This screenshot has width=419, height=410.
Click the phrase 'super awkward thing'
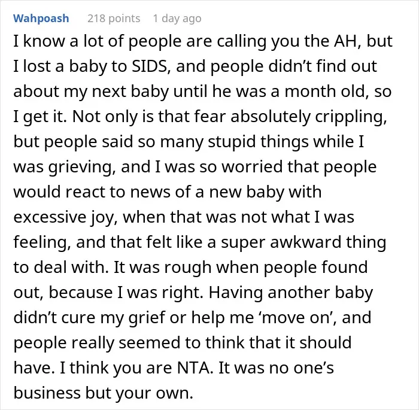303,242
